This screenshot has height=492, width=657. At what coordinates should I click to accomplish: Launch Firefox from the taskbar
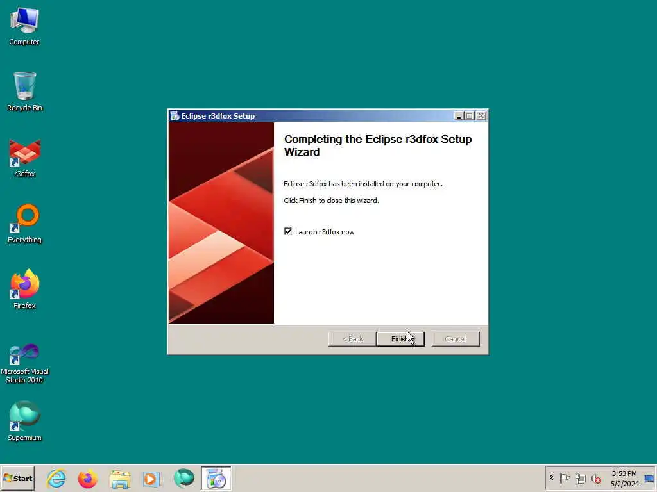(87, 478)
